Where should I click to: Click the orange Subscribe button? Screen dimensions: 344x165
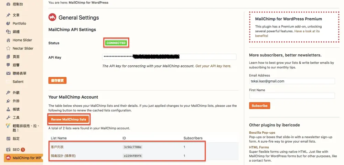tap(259, 106)
